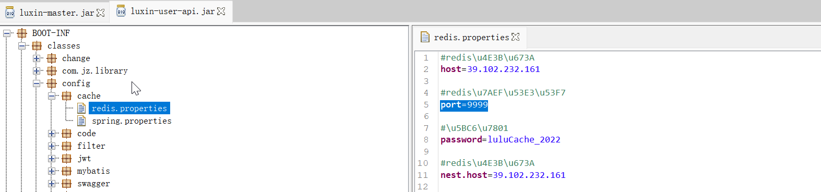Close the luxin-user-api.jar tab
821x192 pixels.
tap(221, 11)
